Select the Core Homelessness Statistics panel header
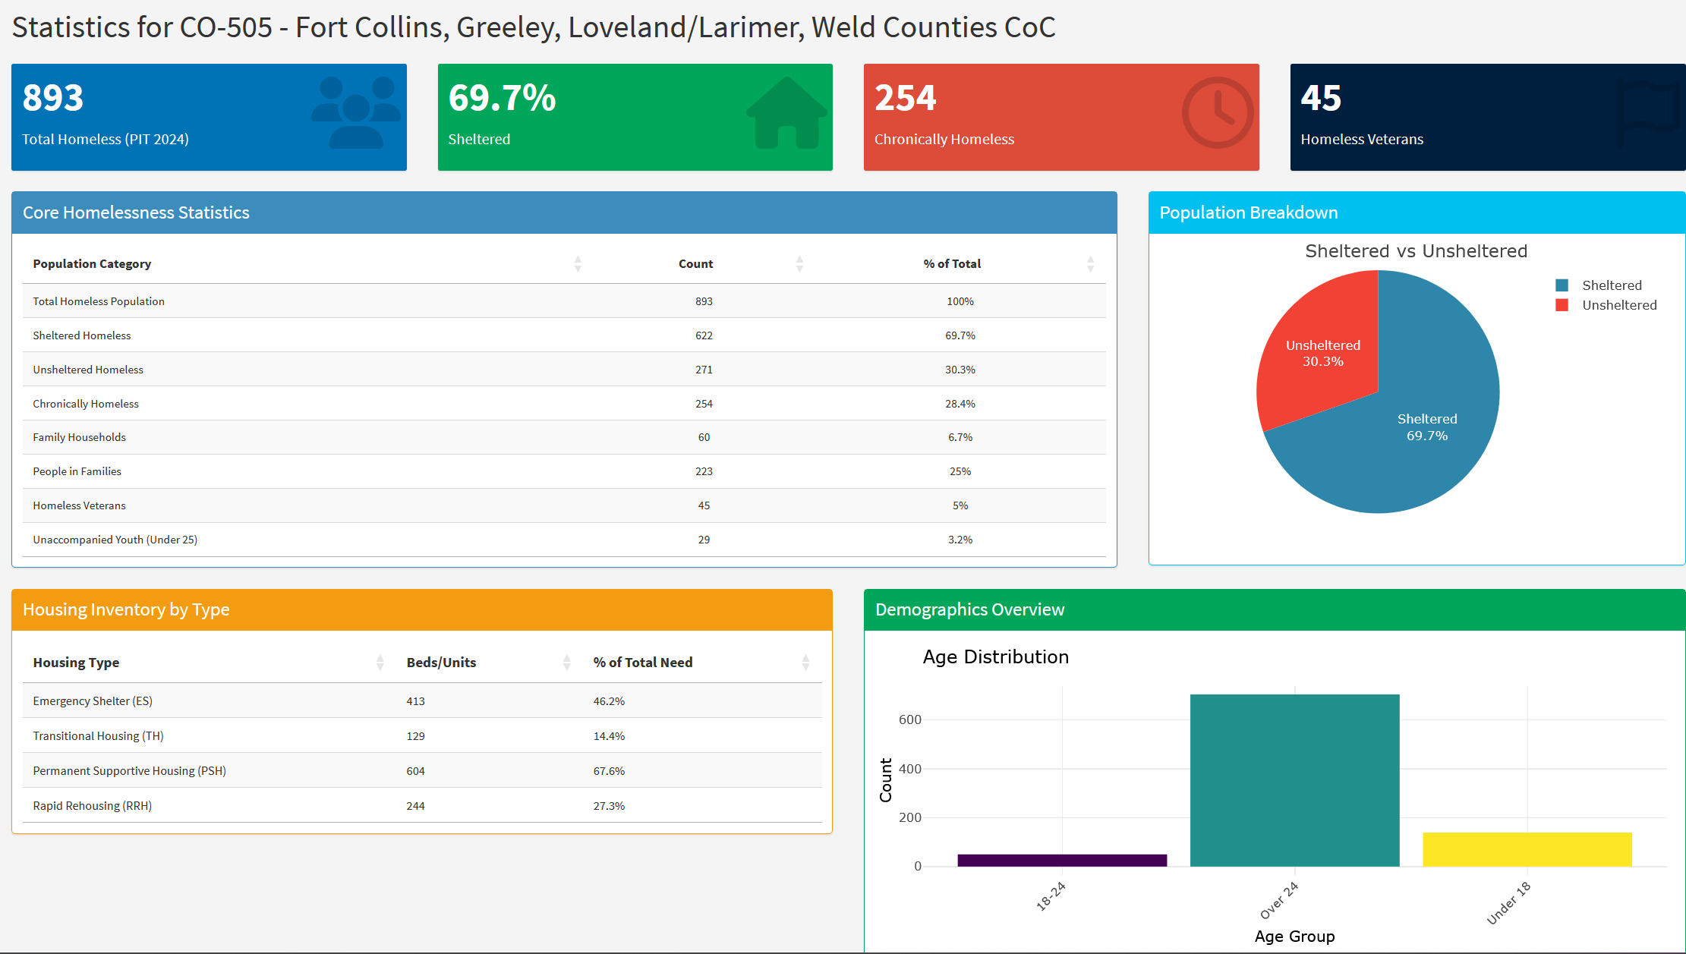 pos(564,213)
